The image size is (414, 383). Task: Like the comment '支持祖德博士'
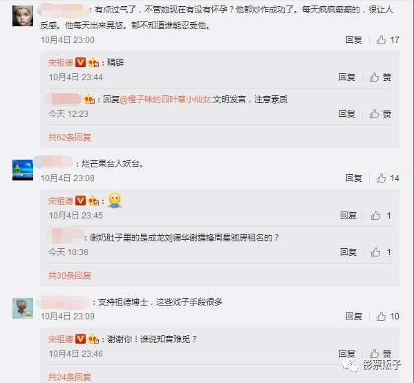(x=387, y=316)
